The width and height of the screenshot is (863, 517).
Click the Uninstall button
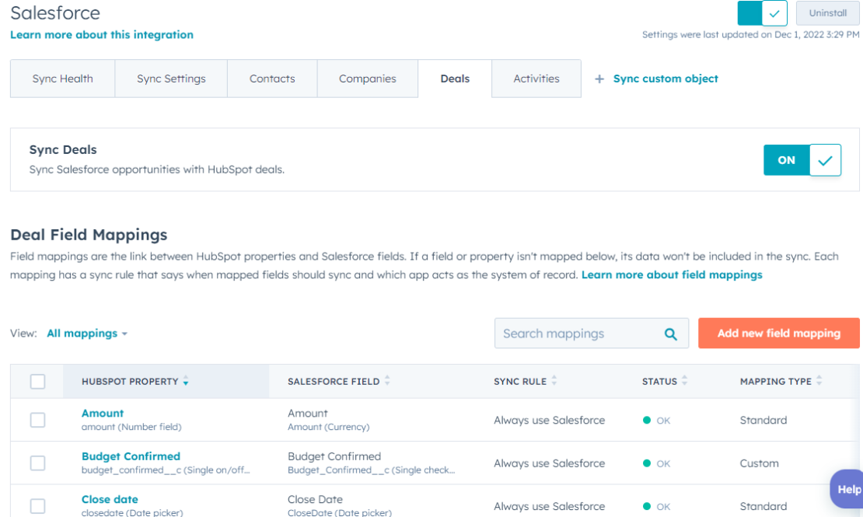pos(827,13)
